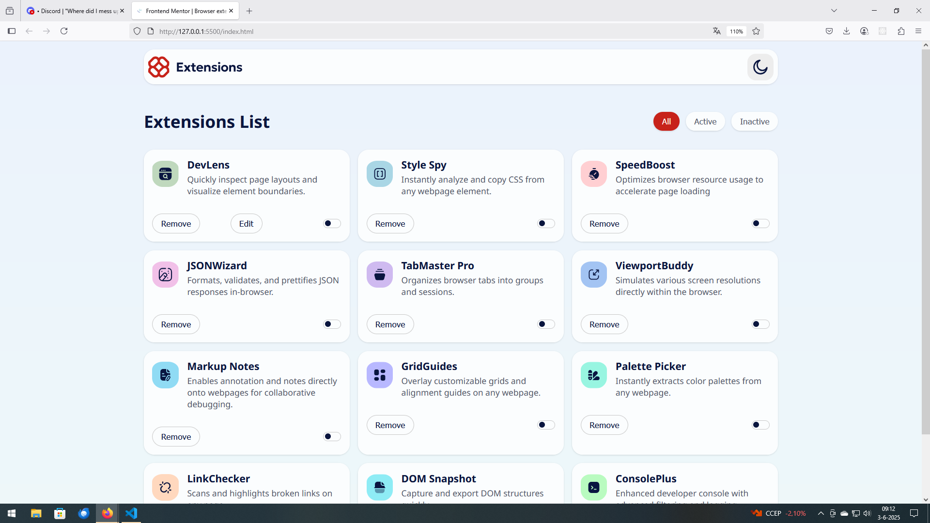Open Firefox downloads icon in toolbar
Viewport: 930px width, 523px height.
[846, 31]
